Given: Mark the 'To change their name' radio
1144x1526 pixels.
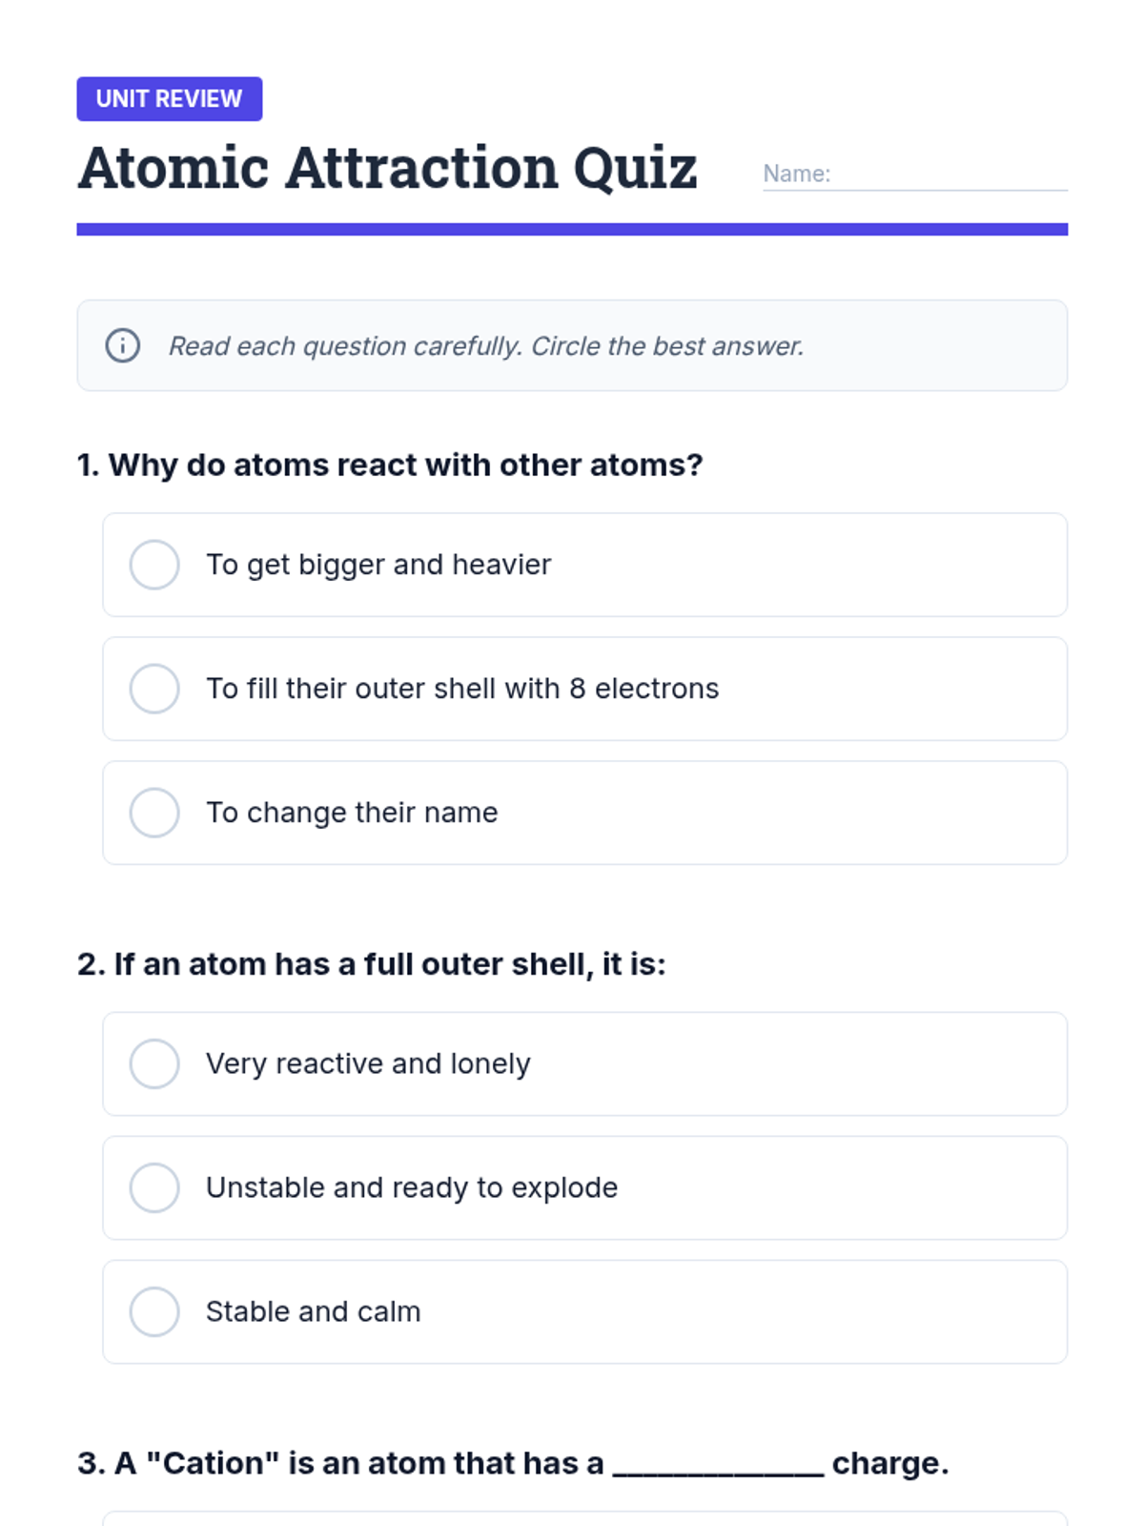Looking at the screenshot, I should [154, 813].
